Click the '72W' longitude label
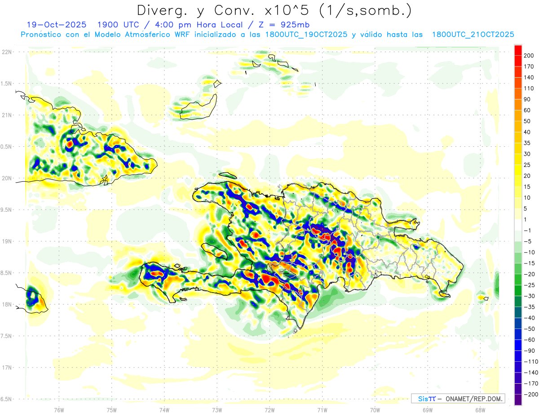The width and height of the screenshot is (539, 416). coord(269,409)
